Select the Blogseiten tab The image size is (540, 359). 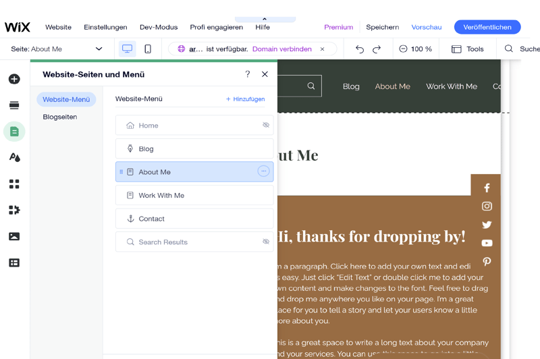pyautogui.click(x=60, y=117)
